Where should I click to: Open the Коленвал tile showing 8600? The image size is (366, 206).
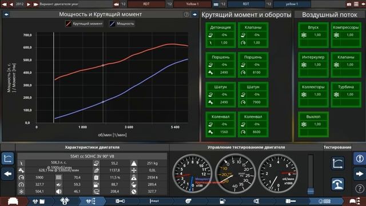pyautogui.click(x=253, y=125)
